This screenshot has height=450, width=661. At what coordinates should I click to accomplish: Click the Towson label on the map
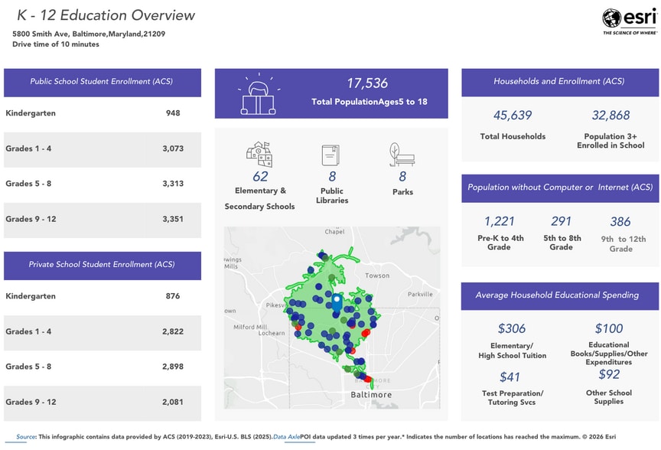point(377,276)
